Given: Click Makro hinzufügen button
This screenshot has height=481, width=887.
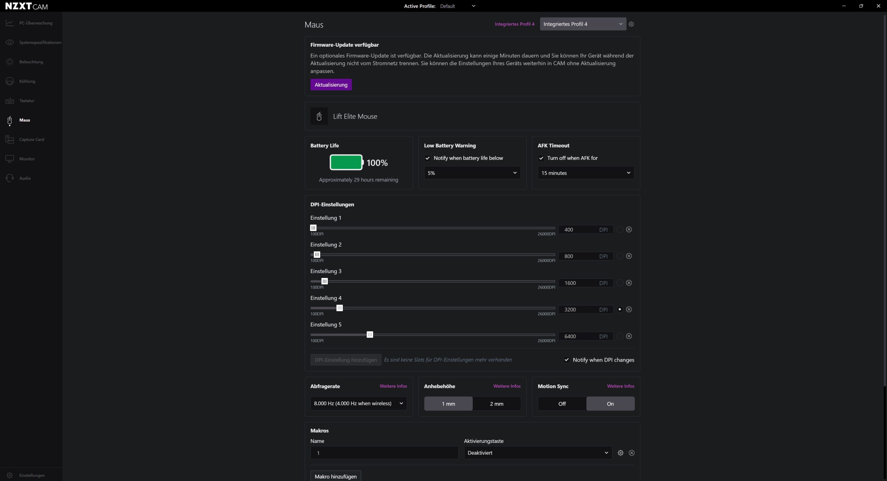Looking at the screenshot, I should coord(335,477).
